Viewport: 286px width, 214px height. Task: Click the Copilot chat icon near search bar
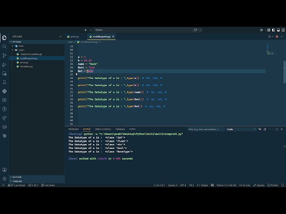[196, 30]
